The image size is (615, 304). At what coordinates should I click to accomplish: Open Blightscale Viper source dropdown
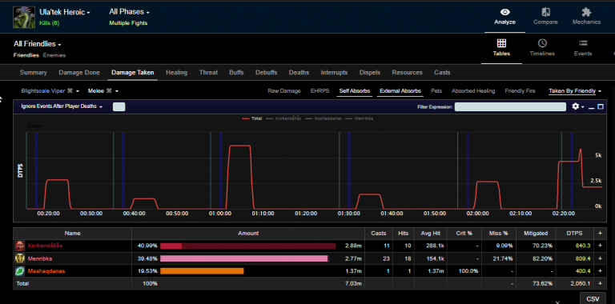[x=50, y=91]
